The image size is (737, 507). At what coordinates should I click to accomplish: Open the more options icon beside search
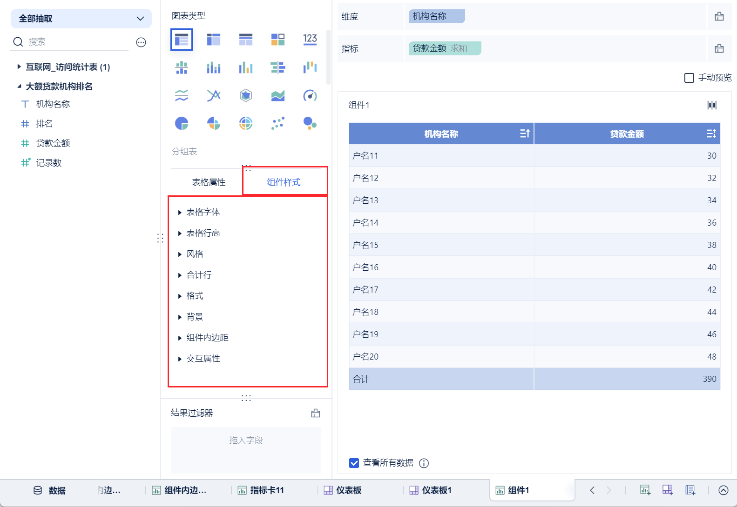(141, 42)
